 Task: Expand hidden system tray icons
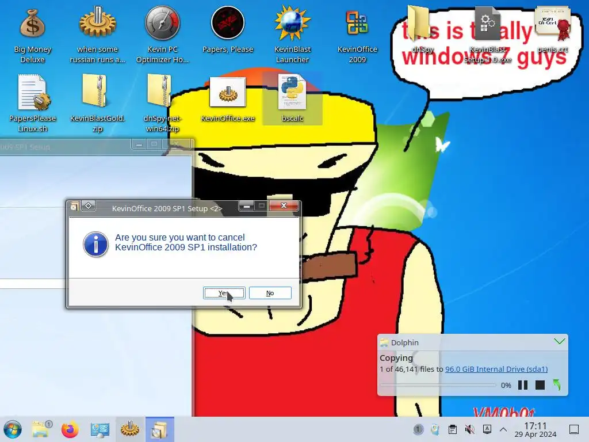point(503,429)
